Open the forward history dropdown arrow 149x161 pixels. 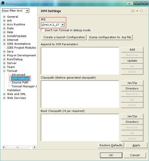tap(146, 11)
